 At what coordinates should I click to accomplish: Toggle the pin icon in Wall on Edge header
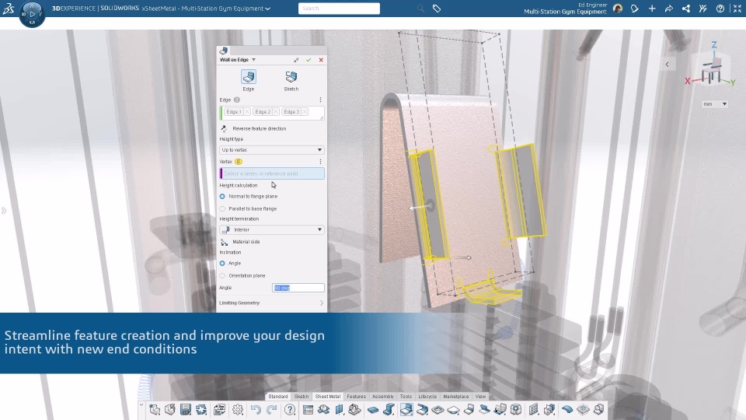pos(296,60)
